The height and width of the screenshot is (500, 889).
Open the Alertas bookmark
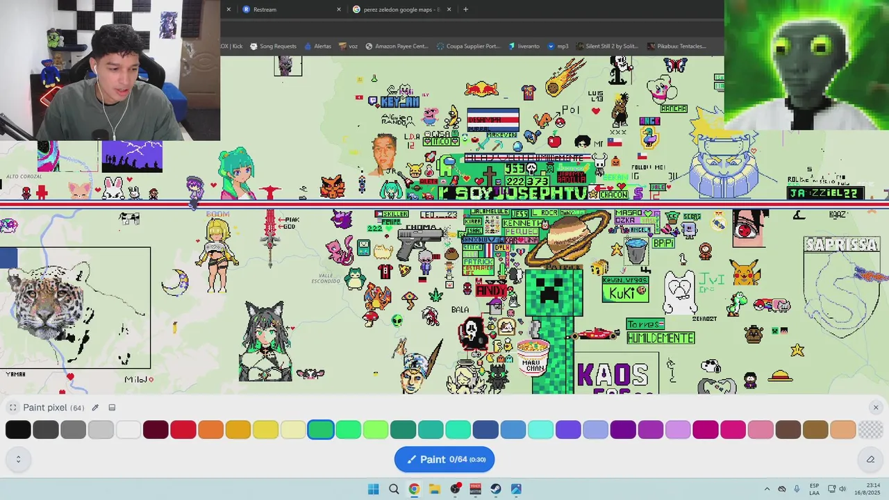coord(317,47)
